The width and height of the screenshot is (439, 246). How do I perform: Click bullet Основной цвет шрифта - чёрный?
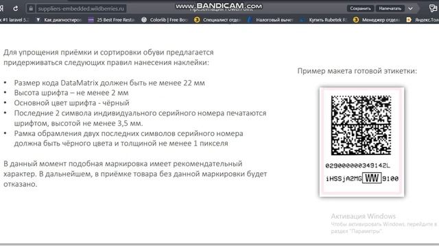pyautogui.click(x=71, y=102)
